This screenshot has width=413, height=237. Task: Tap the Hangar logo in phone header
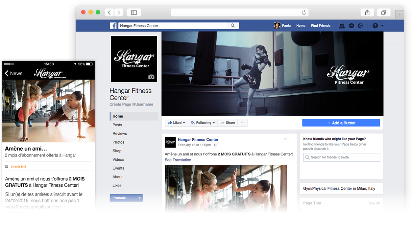point(50,73)
